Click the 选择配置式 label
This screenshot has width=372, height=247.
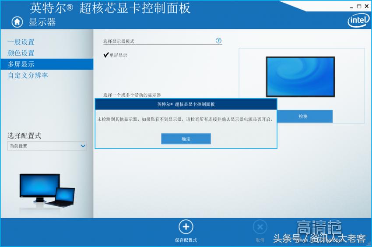[24, 136]
